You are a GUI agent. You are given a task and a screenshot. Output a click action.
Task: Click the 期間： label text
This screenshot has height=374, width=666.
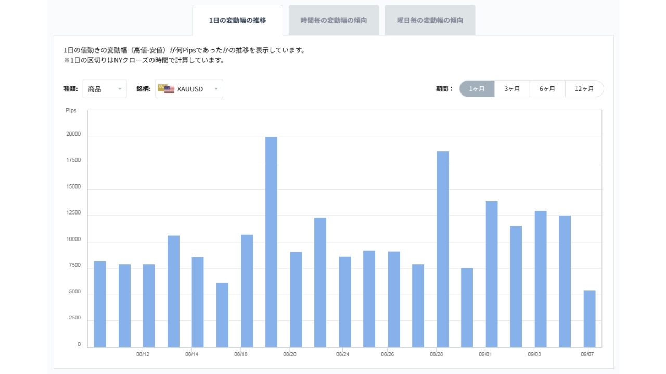tap(445, 89)
